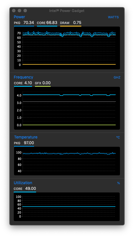Click the green GFX frequency legend bar
The image size is (134, 237).
[43, 87]
